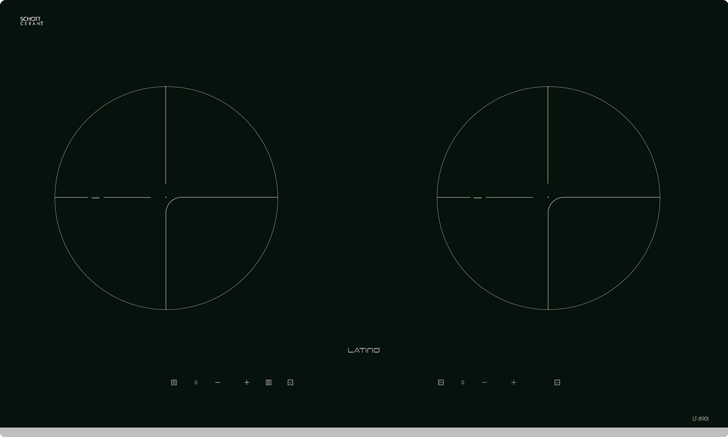Click the SCHOTT CERAN logo

32,21
